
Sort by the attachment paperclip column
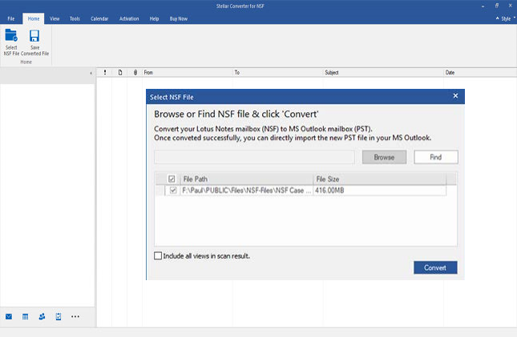tap(135, 73)
